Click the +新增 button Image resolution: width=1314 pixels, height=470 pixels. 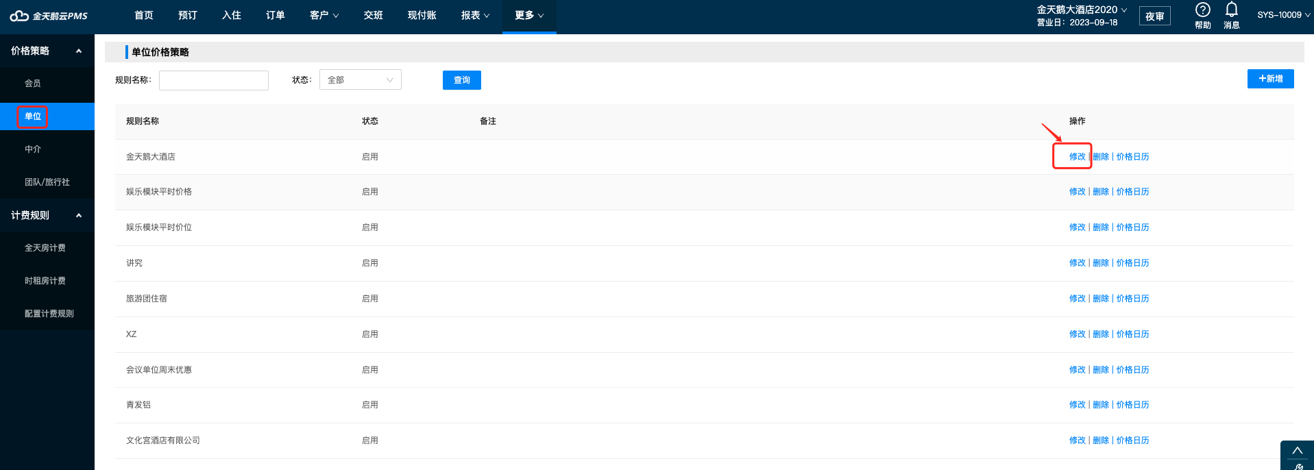(1271, 79)
